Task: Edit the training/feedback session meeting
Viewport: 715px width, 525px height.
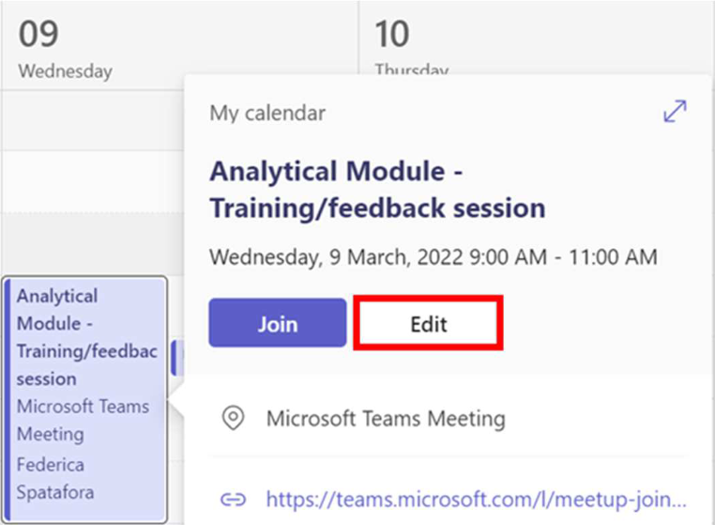Action: 428,323
